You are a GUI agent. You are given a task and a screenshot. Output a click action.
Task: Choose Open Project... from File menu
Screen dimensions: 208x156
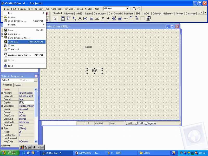(x=24, y=21)
